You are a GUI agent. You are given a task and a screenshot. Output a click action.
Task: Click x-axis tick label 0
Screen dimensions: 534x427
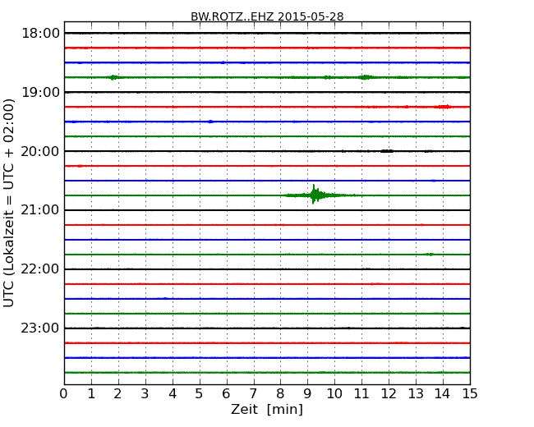(64, 393)
